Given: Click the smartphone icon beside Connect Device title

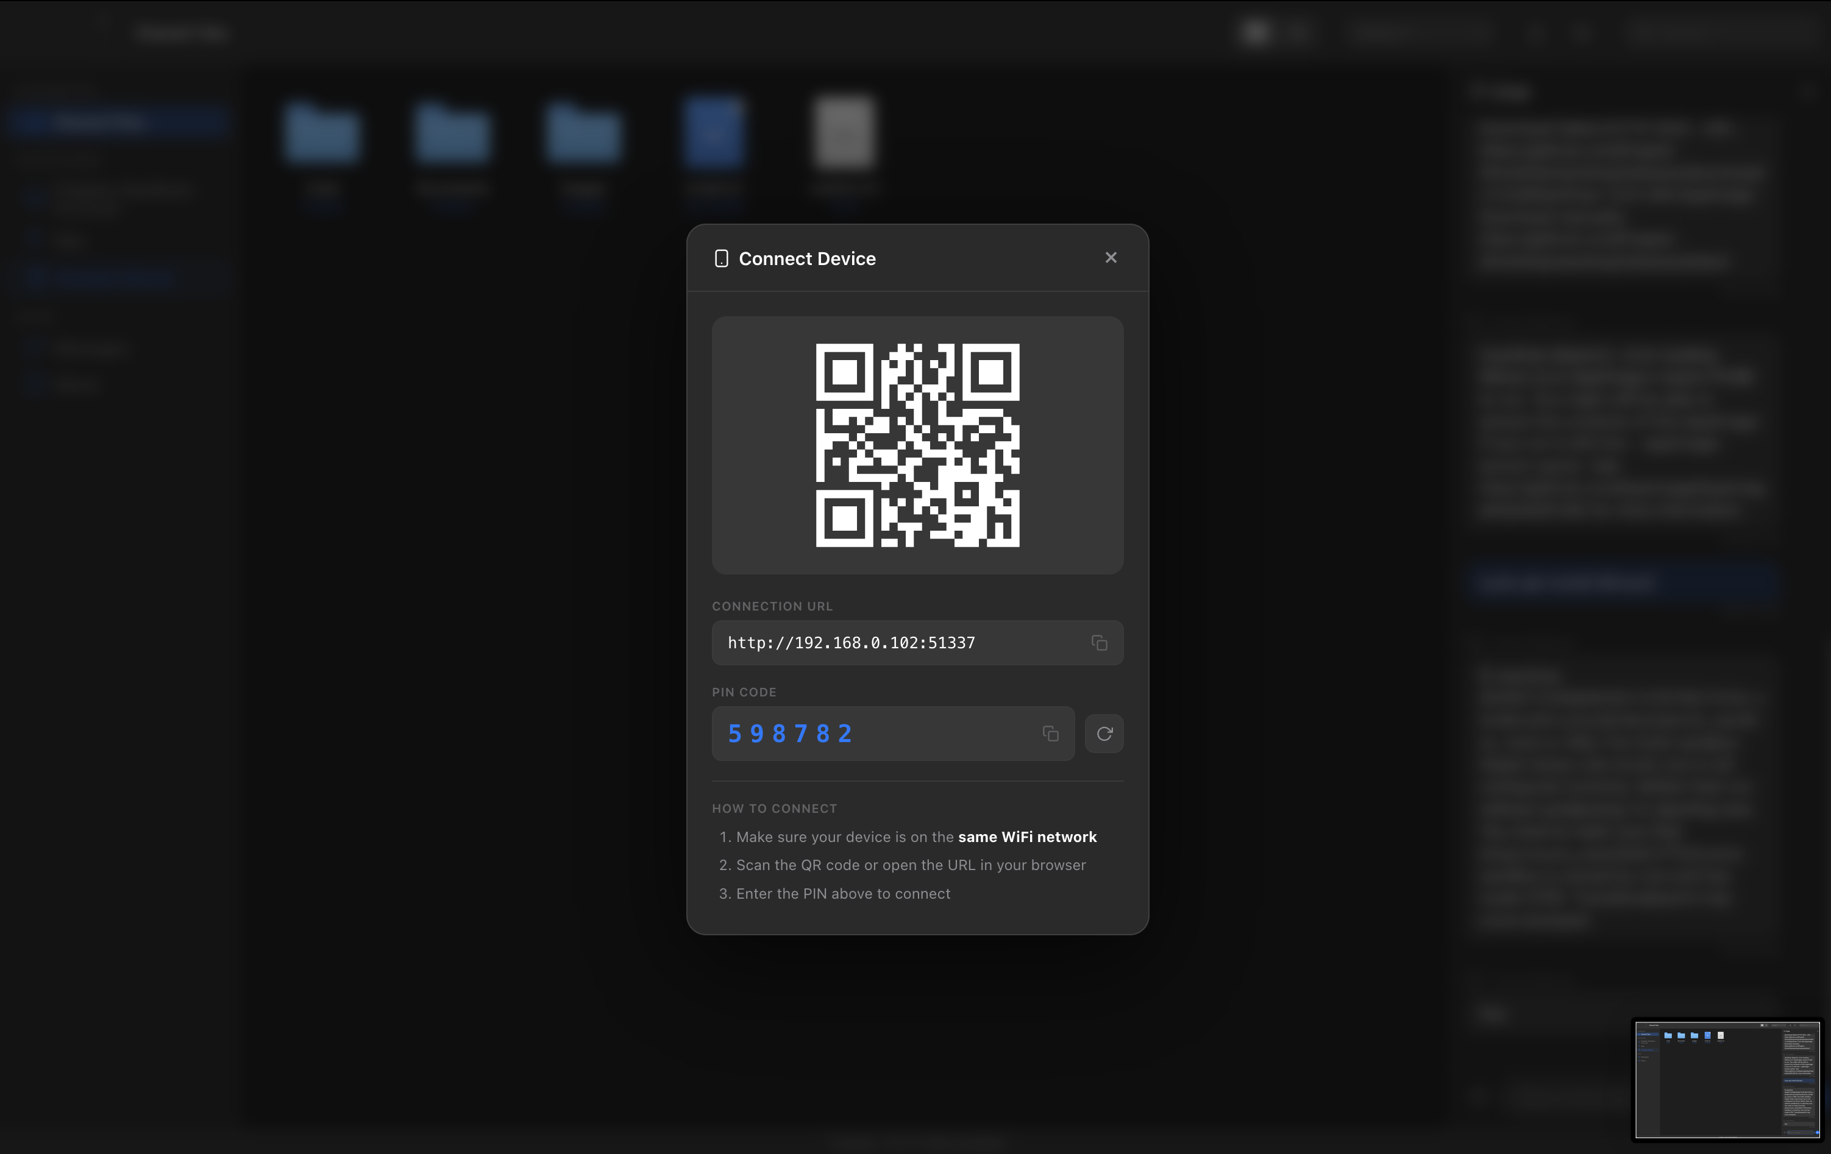Looking at the screenshot, I should [721, 258].
